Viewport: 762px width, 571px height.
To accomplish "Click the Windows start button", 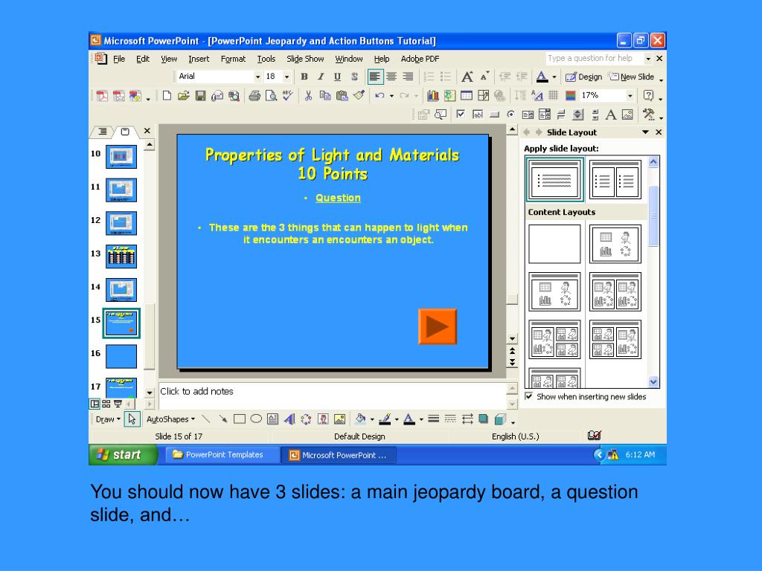I will 123,454.
